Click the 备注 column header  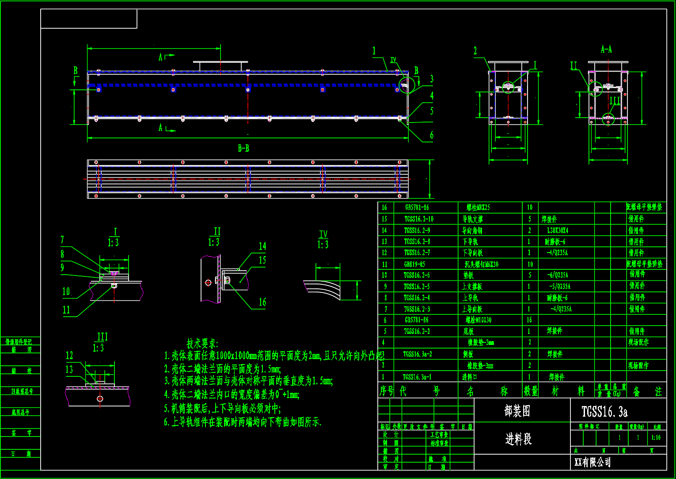pos(647,391)
